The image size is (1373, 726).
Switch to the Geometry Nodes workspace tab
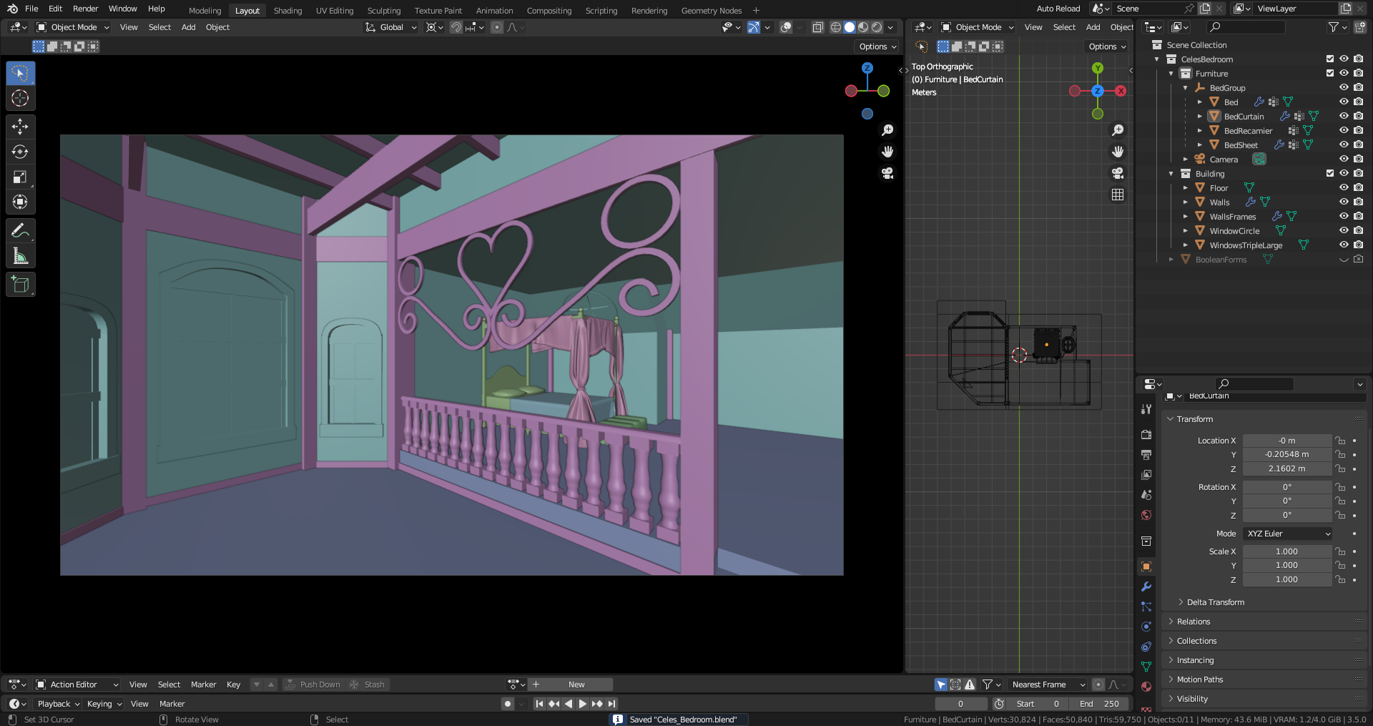(712, 11)
